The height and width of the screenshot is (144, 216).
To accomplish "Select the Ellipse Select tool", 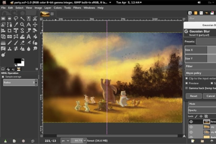I will click(x=9, y=18).
